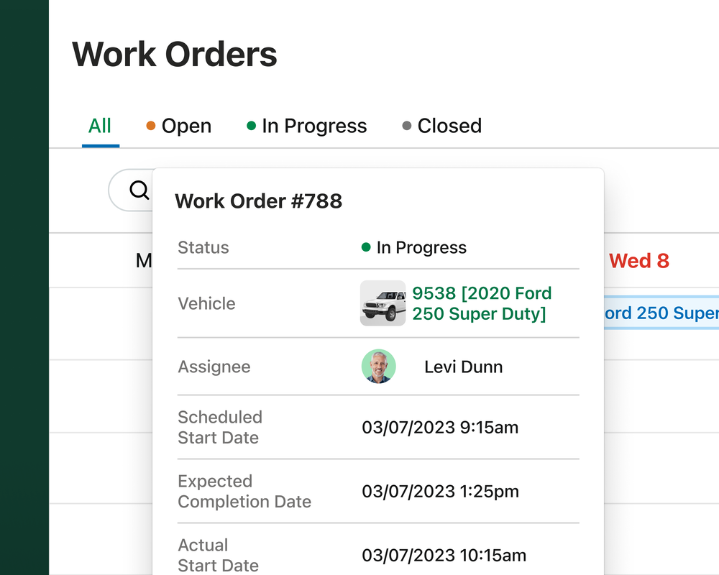This screenshot has height=575, width=719.
Task: Open the Ford truck vehicle thumbnail
Action: coord(383,303)
